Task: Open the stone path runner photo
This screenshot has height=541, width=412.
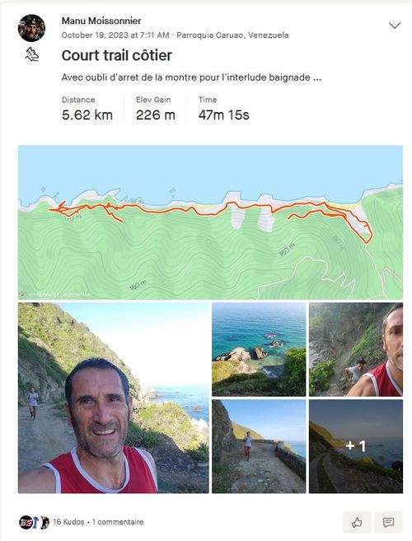Action: 259,446
